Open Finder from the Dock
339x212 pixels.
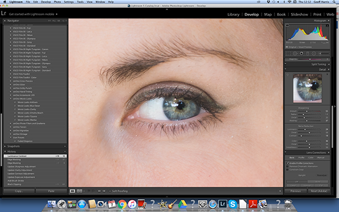[x=51, y=204]
